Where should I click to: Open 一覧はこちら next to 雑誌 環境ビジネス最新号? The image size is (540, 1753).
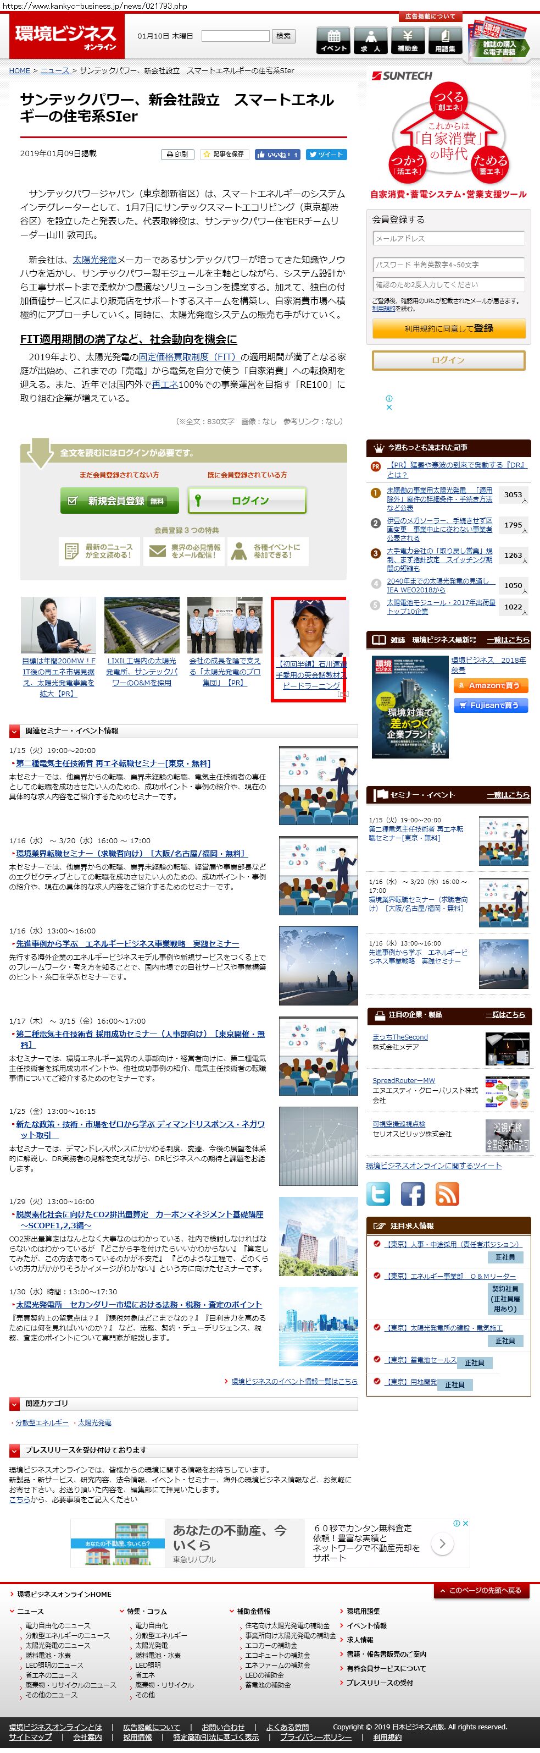(x=508, y=640)
